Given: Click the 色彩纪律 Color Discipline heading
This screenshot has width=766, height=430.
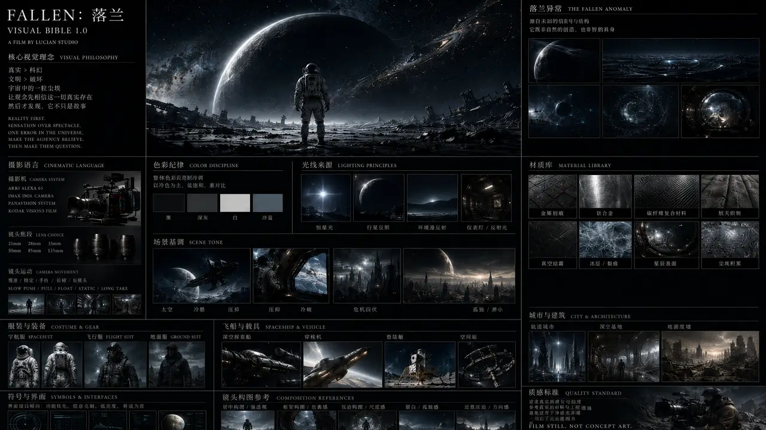Looking at the screenshot, I should coord(196,165).
